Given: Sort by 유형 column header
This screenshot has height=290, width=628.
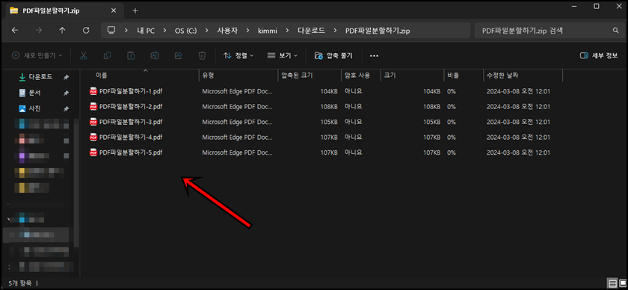Looking at the screenshot, I should pos(208,75).
